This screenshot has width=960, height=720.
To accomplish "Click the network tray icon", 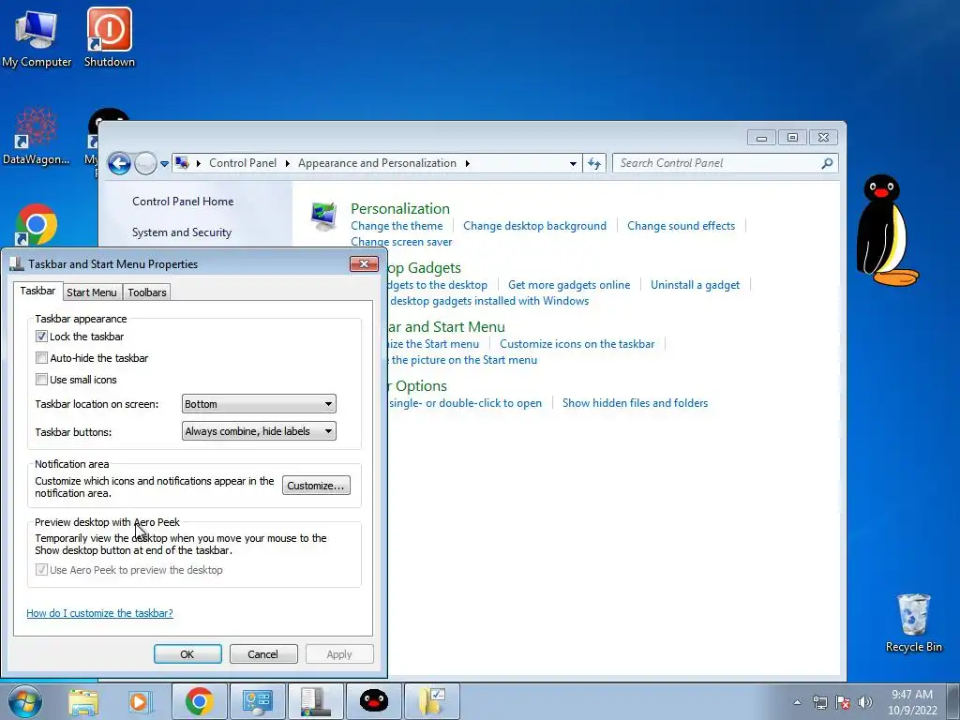I will pyautogui.click(x=819, y=702).
